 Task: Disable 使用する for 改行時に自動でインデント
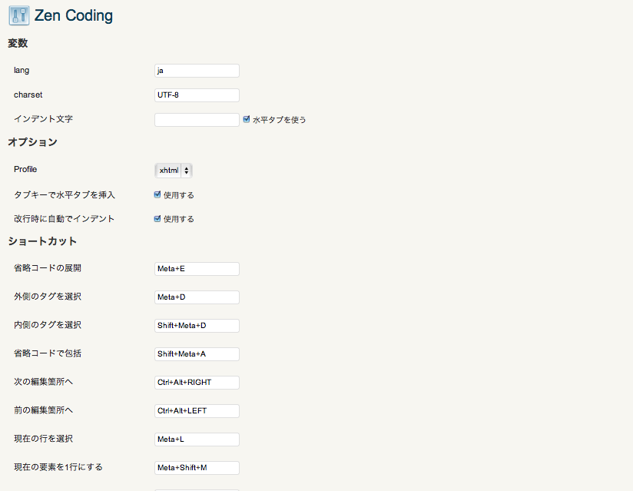[157, 219]
